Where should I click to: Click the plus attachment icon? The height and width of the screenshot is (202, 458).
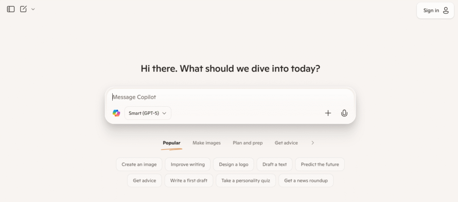pos(328,113)
